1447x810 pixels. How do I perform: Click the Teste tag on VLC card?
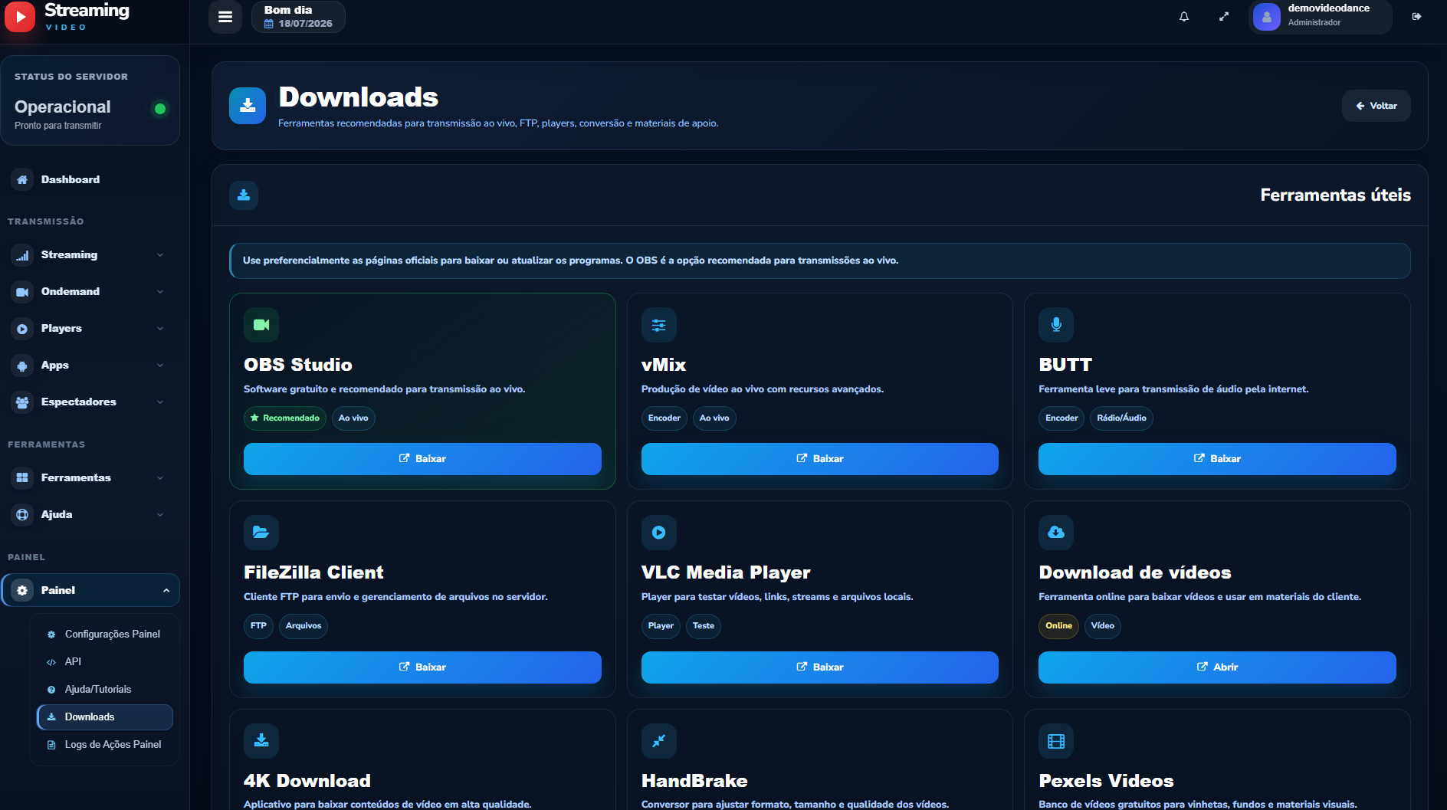[703, 625]
